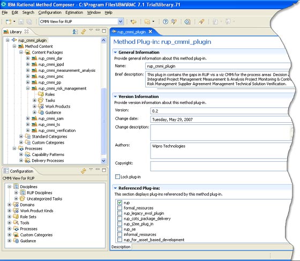This screenshot has width=300, height=261.
Task: Click the New item toolbar icon
Action: [9, 21]
